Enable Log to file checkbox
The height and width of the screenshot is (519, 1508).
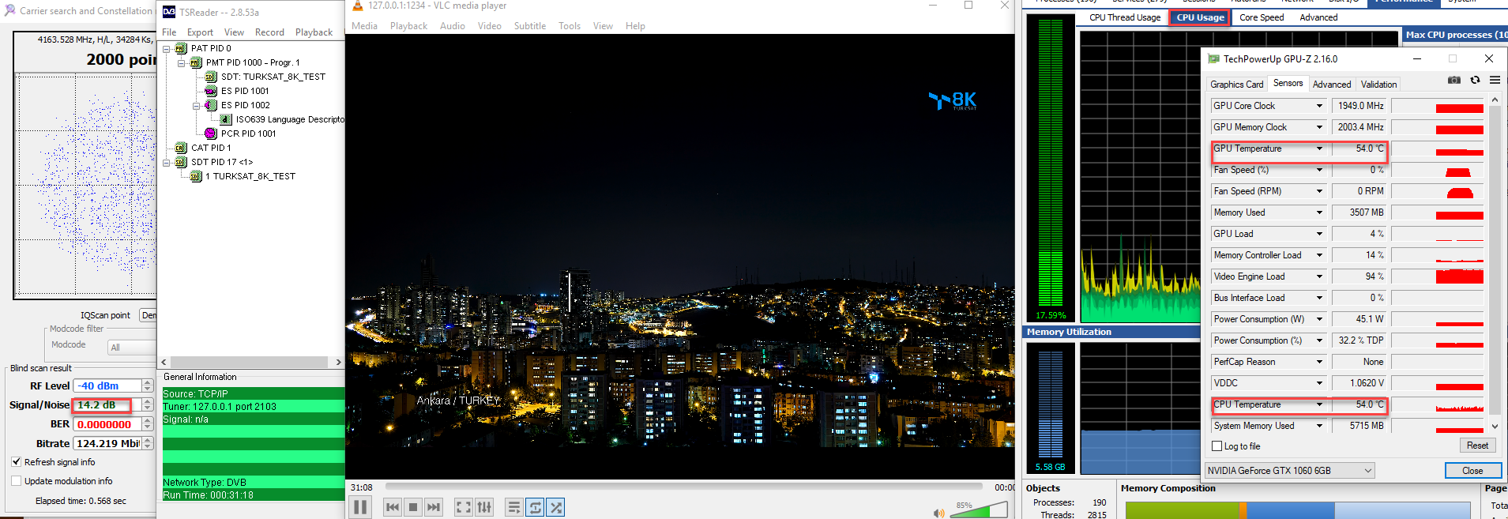click(x=1217, y=446)
